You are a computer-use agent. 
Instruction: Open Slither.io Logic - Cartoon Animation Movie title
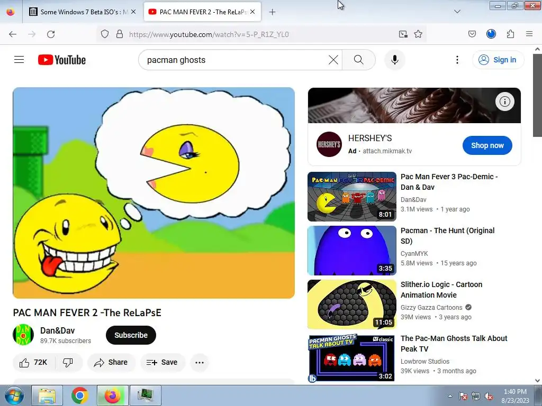441,289
